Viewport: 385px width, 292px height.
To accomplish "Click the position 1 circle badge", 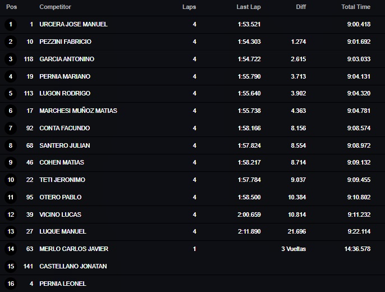I will coord(11,24).
